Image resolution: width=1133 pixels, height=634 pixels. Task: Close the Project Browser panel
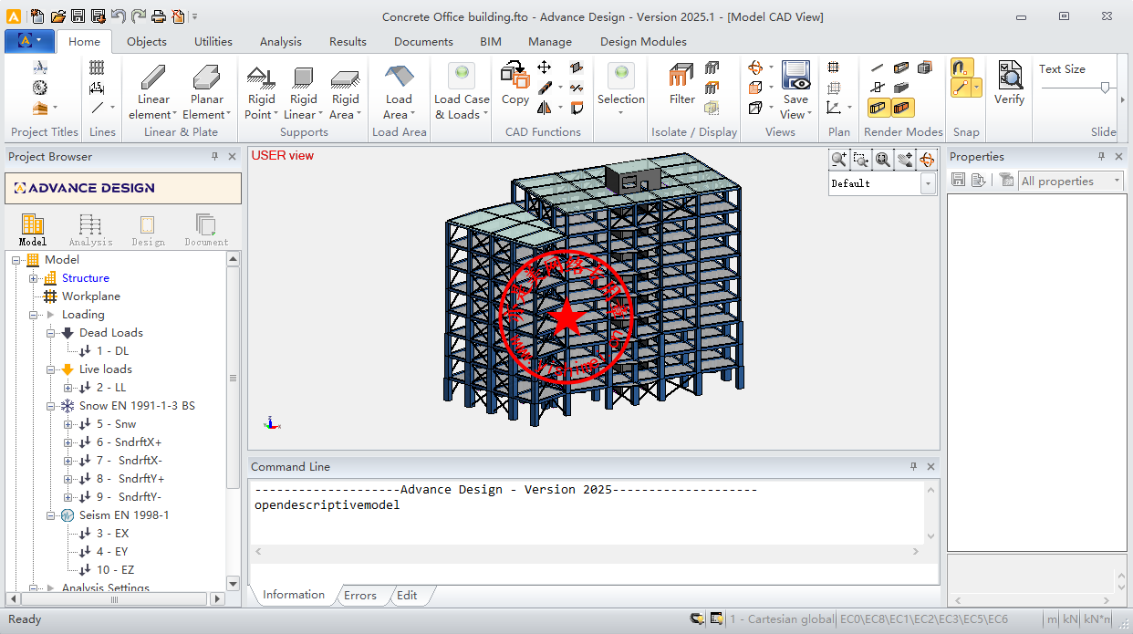pos(232,157)
